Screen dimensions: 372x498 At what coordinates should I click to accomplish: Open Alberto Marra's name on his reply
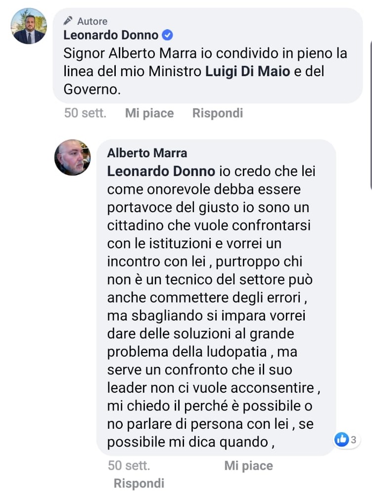[147, 153]
